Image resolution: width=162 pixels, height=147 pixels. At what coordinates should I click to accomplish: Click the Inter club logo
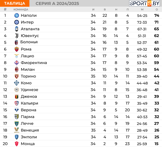pos(17,22)
